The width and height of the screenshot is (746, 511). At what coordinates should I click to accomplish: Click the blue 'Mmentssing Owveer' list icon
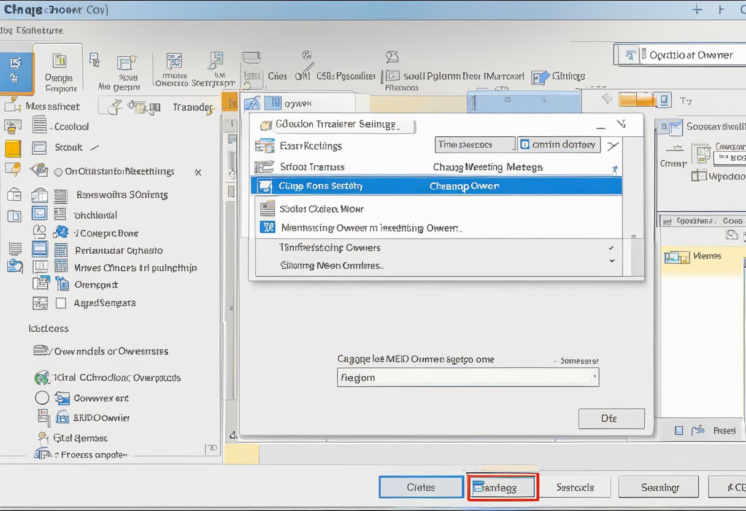click(267, 227)
